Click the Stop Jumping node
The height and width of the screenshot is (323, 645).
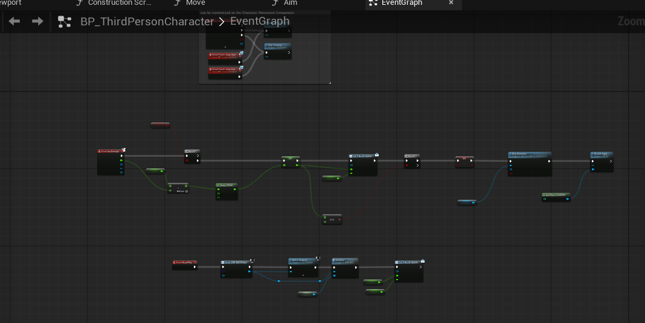pyautogui.click(x=277, y=45)
